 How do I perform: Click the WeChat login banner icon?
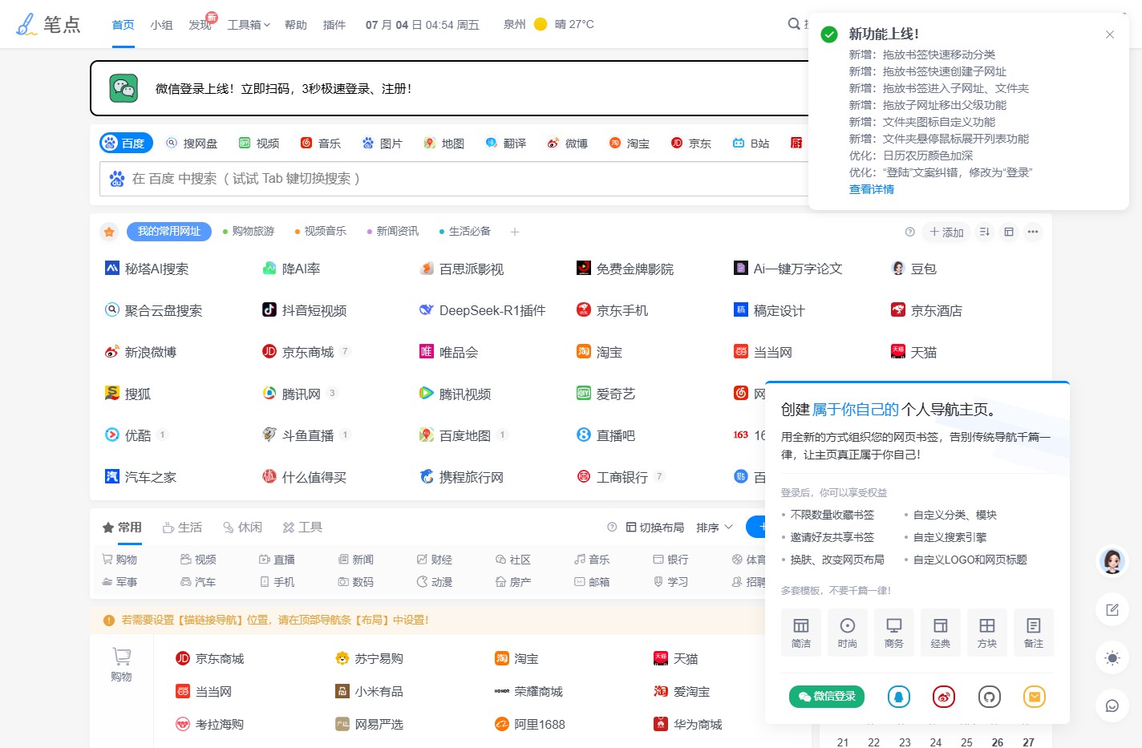[x=124, y=88]
